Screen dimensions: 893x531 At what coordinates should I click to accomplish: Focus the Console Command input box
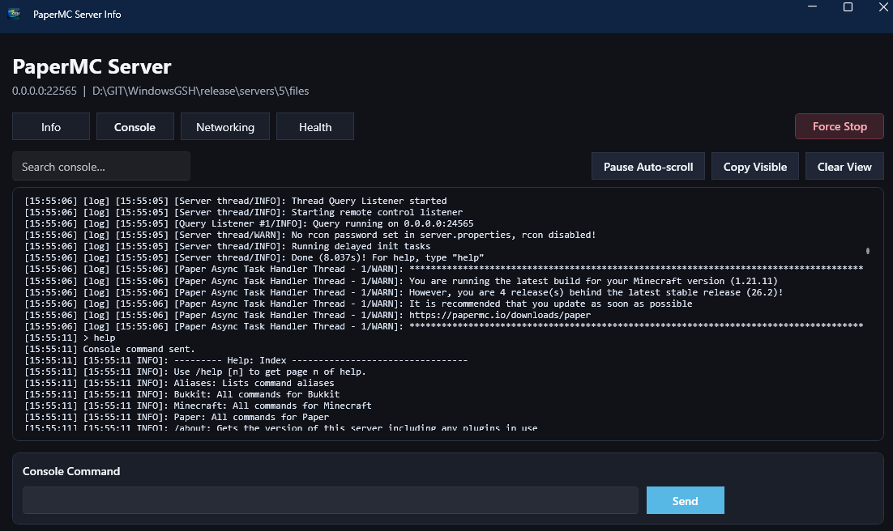(x=331, y=500)
